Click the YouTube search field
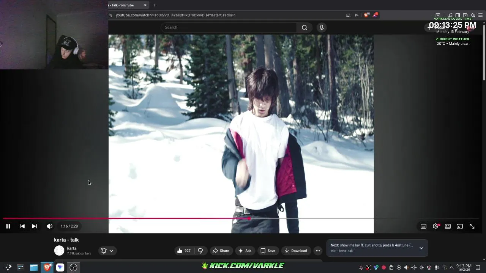The width and height of the screenshot is (486, 273). coord(229,27)
